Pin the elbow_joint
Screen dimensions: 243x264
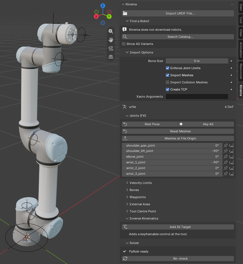click(x=226, y=157)
